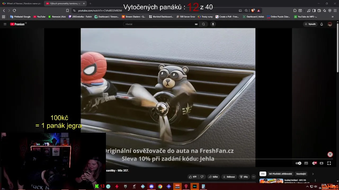
Task: Open Souboj Snídaní video thumbnail
Action: coord(271,181)
